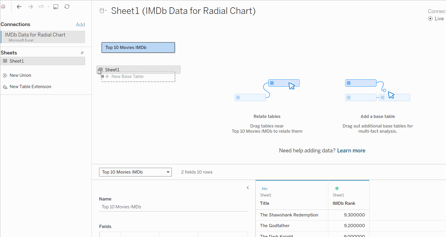Click the table Name input field
The width and height of the screenshot is (446, 237).
click(173, 207)
